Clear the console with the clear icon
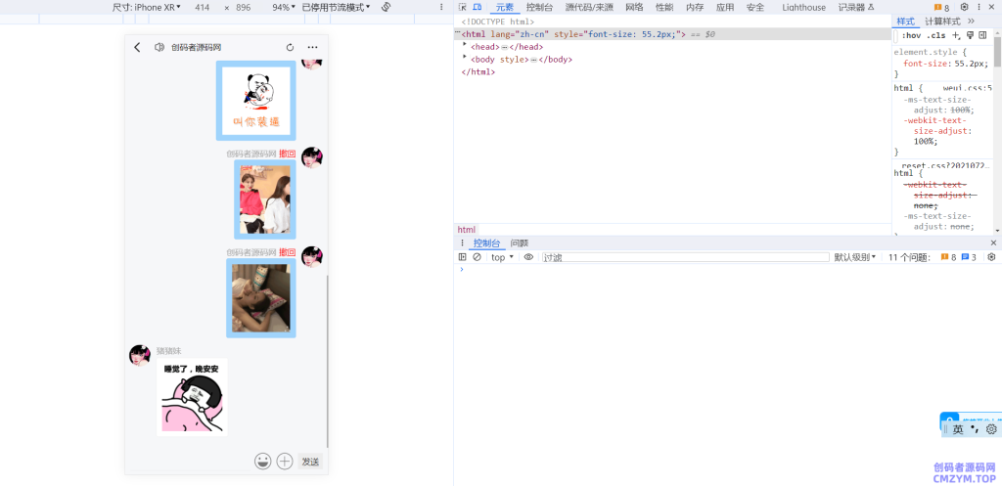The image size is (1002, 486). coord(477,257)
